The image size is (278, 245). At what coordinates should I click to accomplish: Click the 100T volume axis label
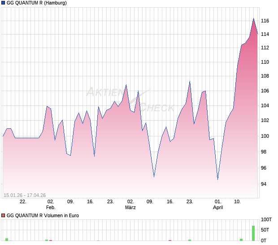(266, 219)
